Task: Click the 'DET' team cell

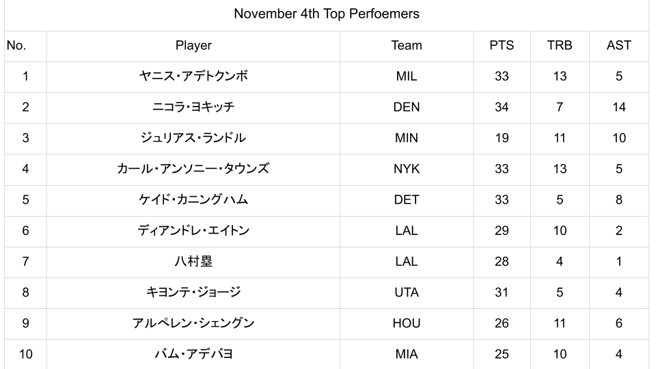Action: pyautogui.click(x=407, y=200)
